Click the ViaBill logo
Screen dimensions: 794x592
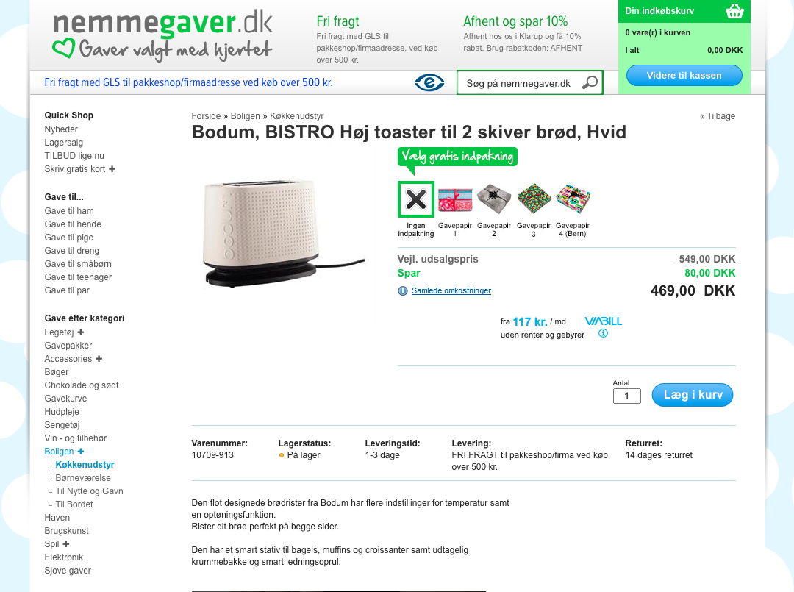(603, 321)
